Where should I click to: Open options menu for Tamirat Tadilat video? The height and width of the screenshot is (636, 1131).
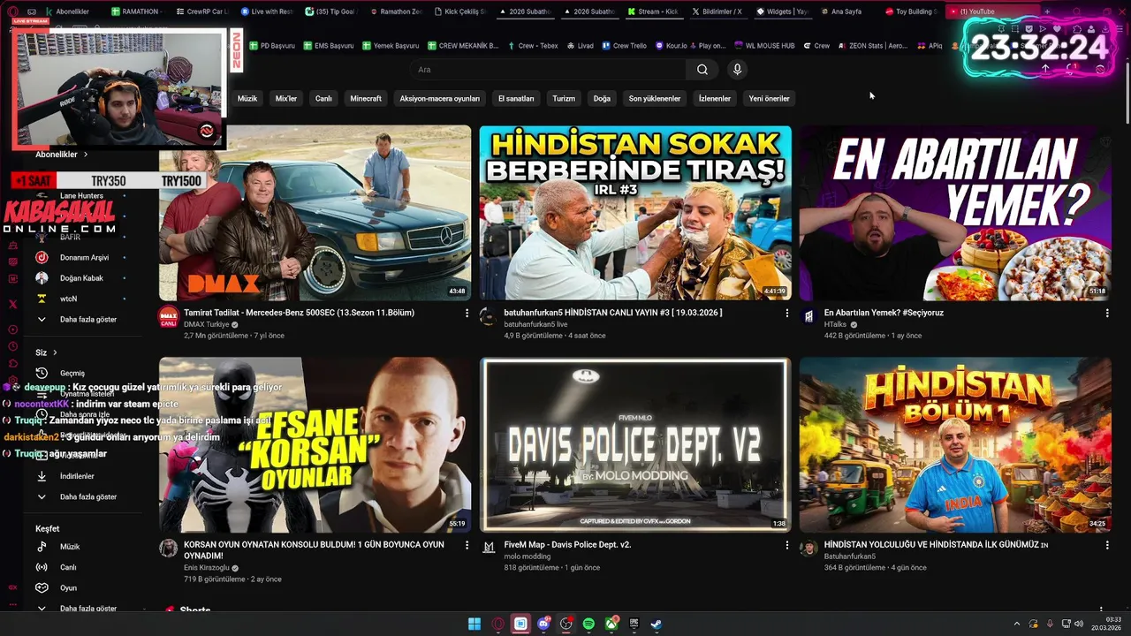pos(467,313)
